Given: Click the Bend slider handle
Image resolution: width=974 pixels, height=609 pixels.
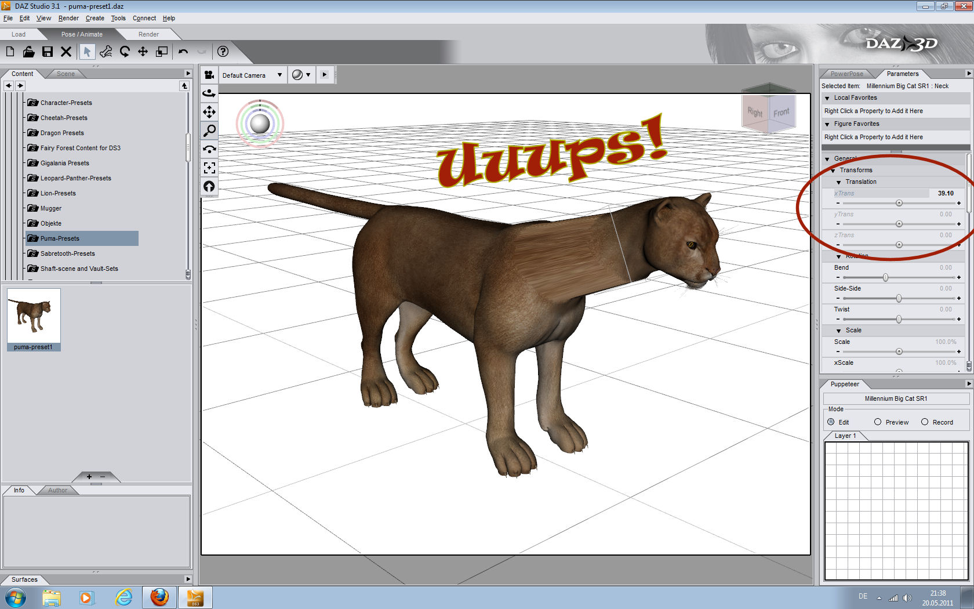Looking at the screenshot, I should pyautogui.click(x=885, y=277).
